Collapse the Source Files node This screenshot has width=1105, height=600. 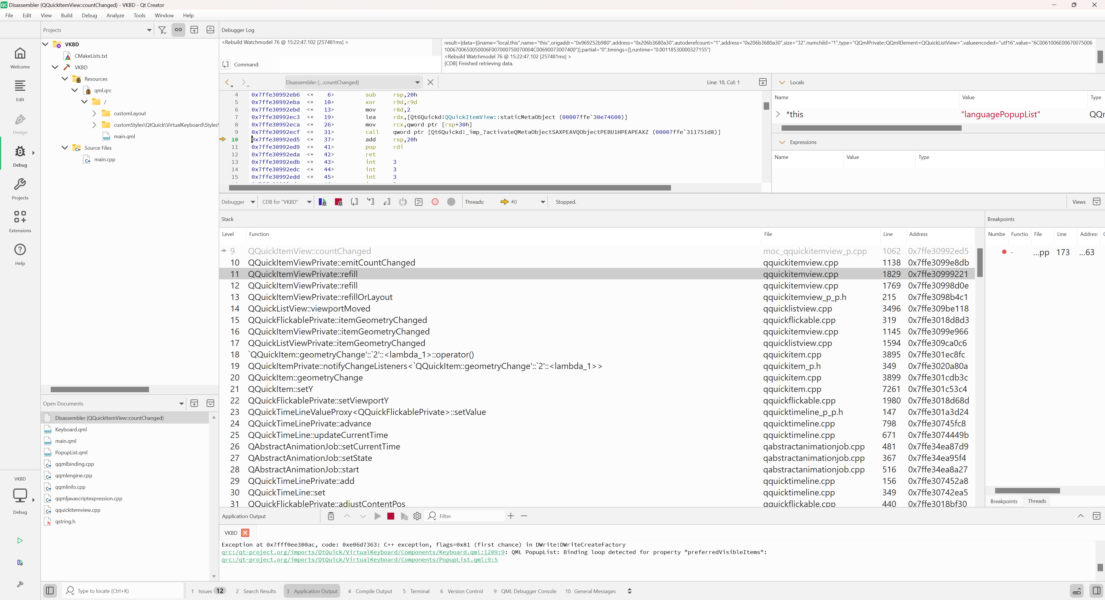(x=65, y=148)
